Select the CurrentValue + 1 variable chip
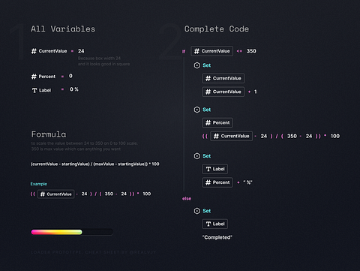The width and height of the screenshot is (360, 271). click(x=223, y=92)
